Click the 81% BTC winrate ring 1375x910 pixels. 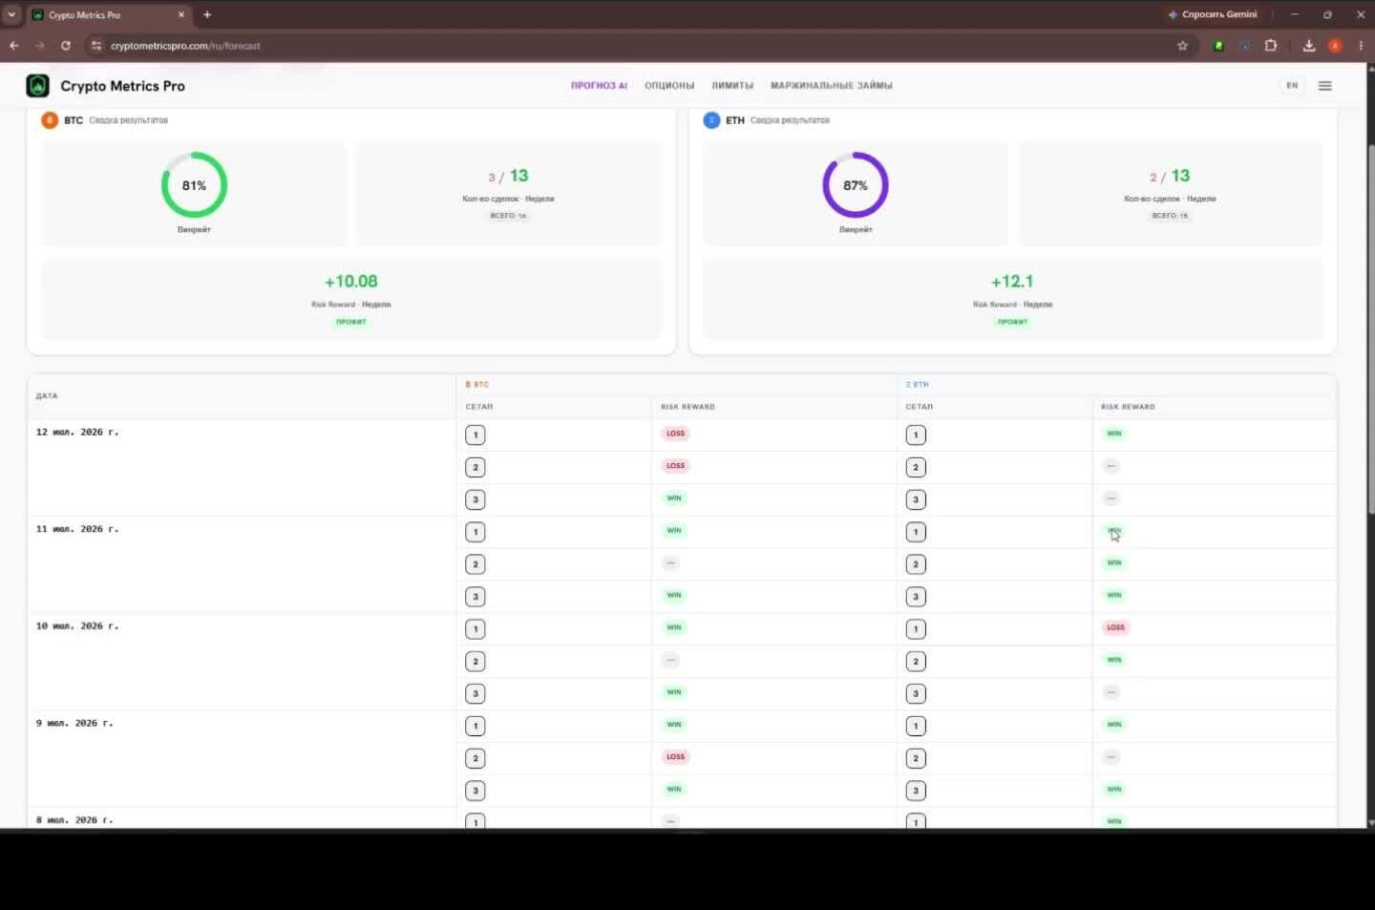point(194,185)
